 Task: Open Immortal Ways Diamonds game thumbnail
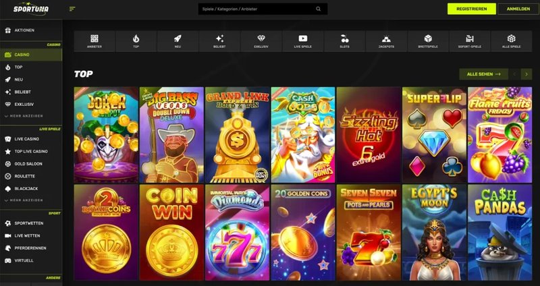pyautogui.click(x=238, y=232)
